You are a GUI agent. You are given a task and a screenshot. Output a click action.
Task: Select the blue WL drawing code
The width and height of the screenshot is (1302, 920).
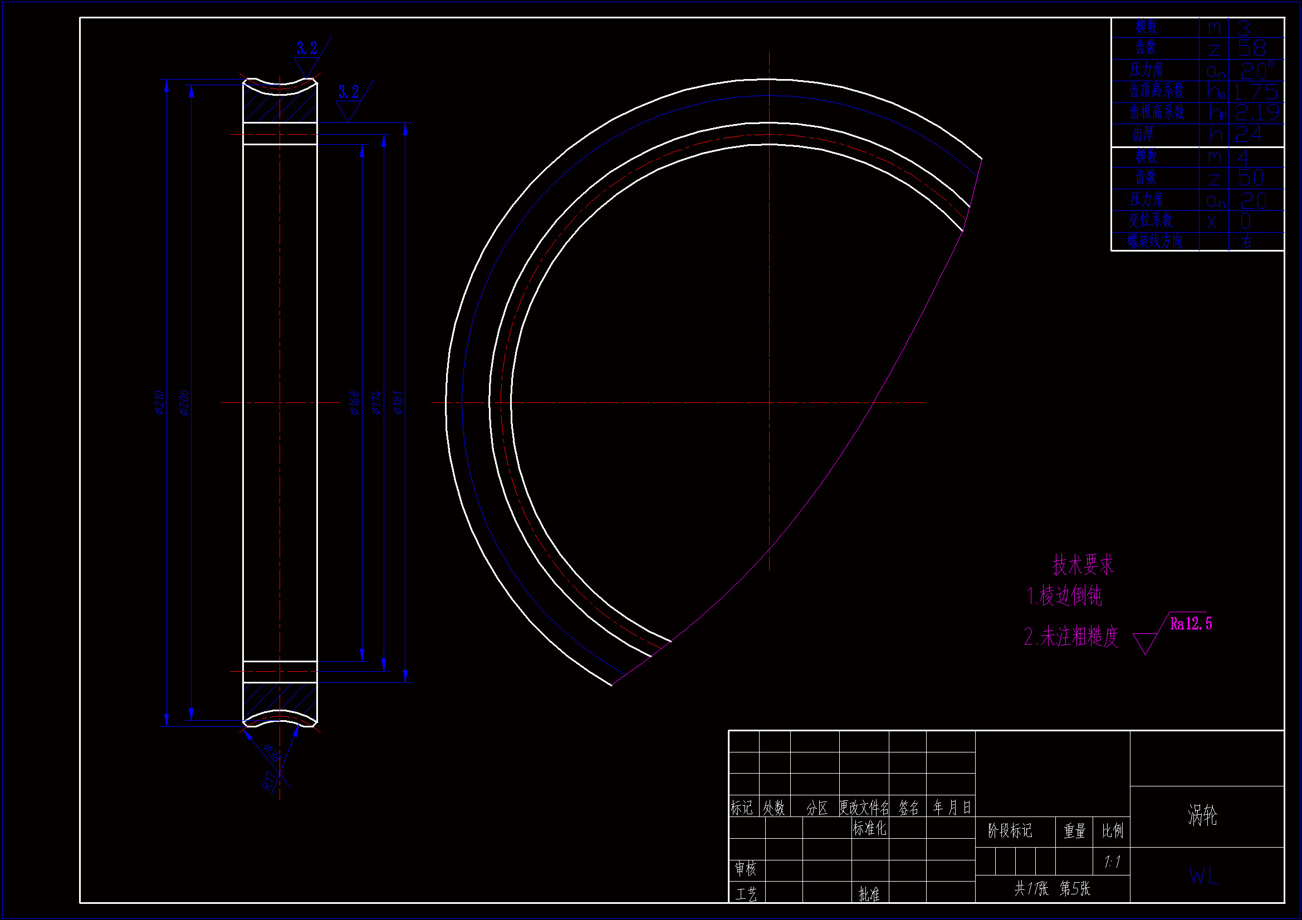click(x=1202, y=876)
